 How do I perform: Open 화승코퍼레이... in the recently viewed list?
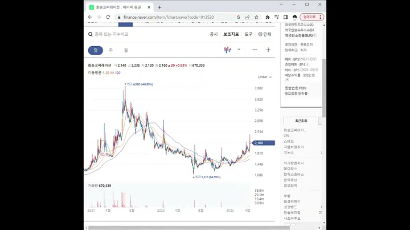click(x=295, y=130)
